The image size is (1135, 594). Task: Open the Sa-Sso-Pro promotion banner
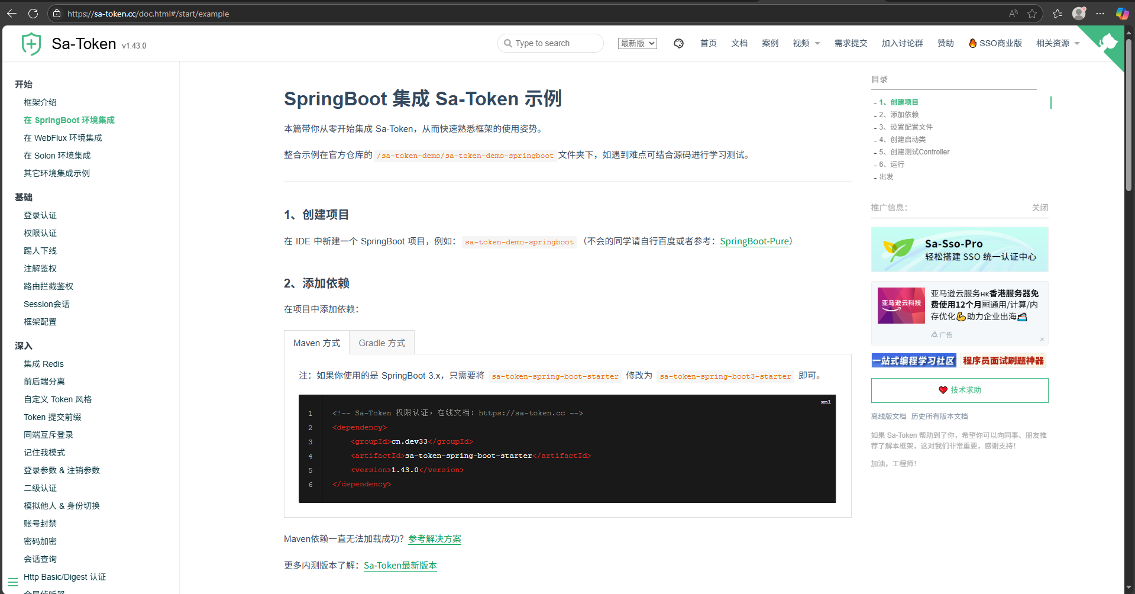tap(959, 249)
